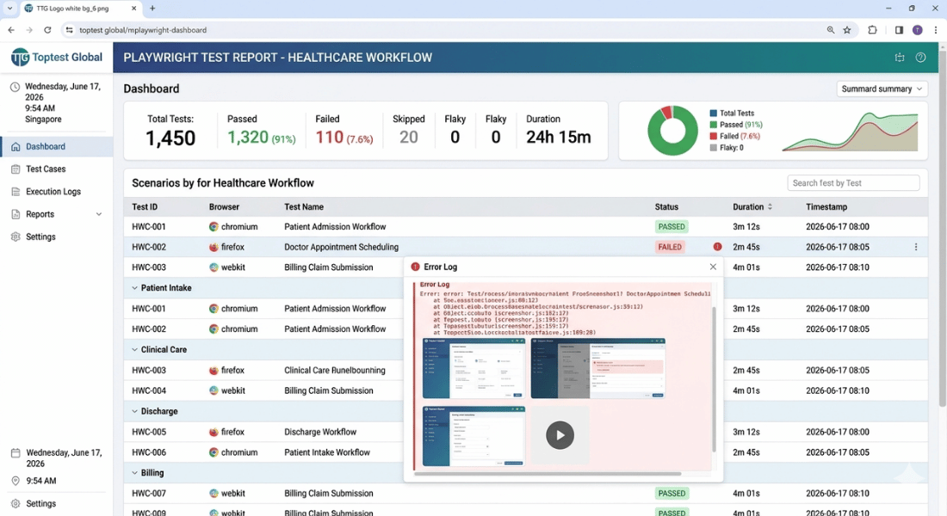Reload the browser page
This screenshot has height=516, width=947.
click(47, 29)
